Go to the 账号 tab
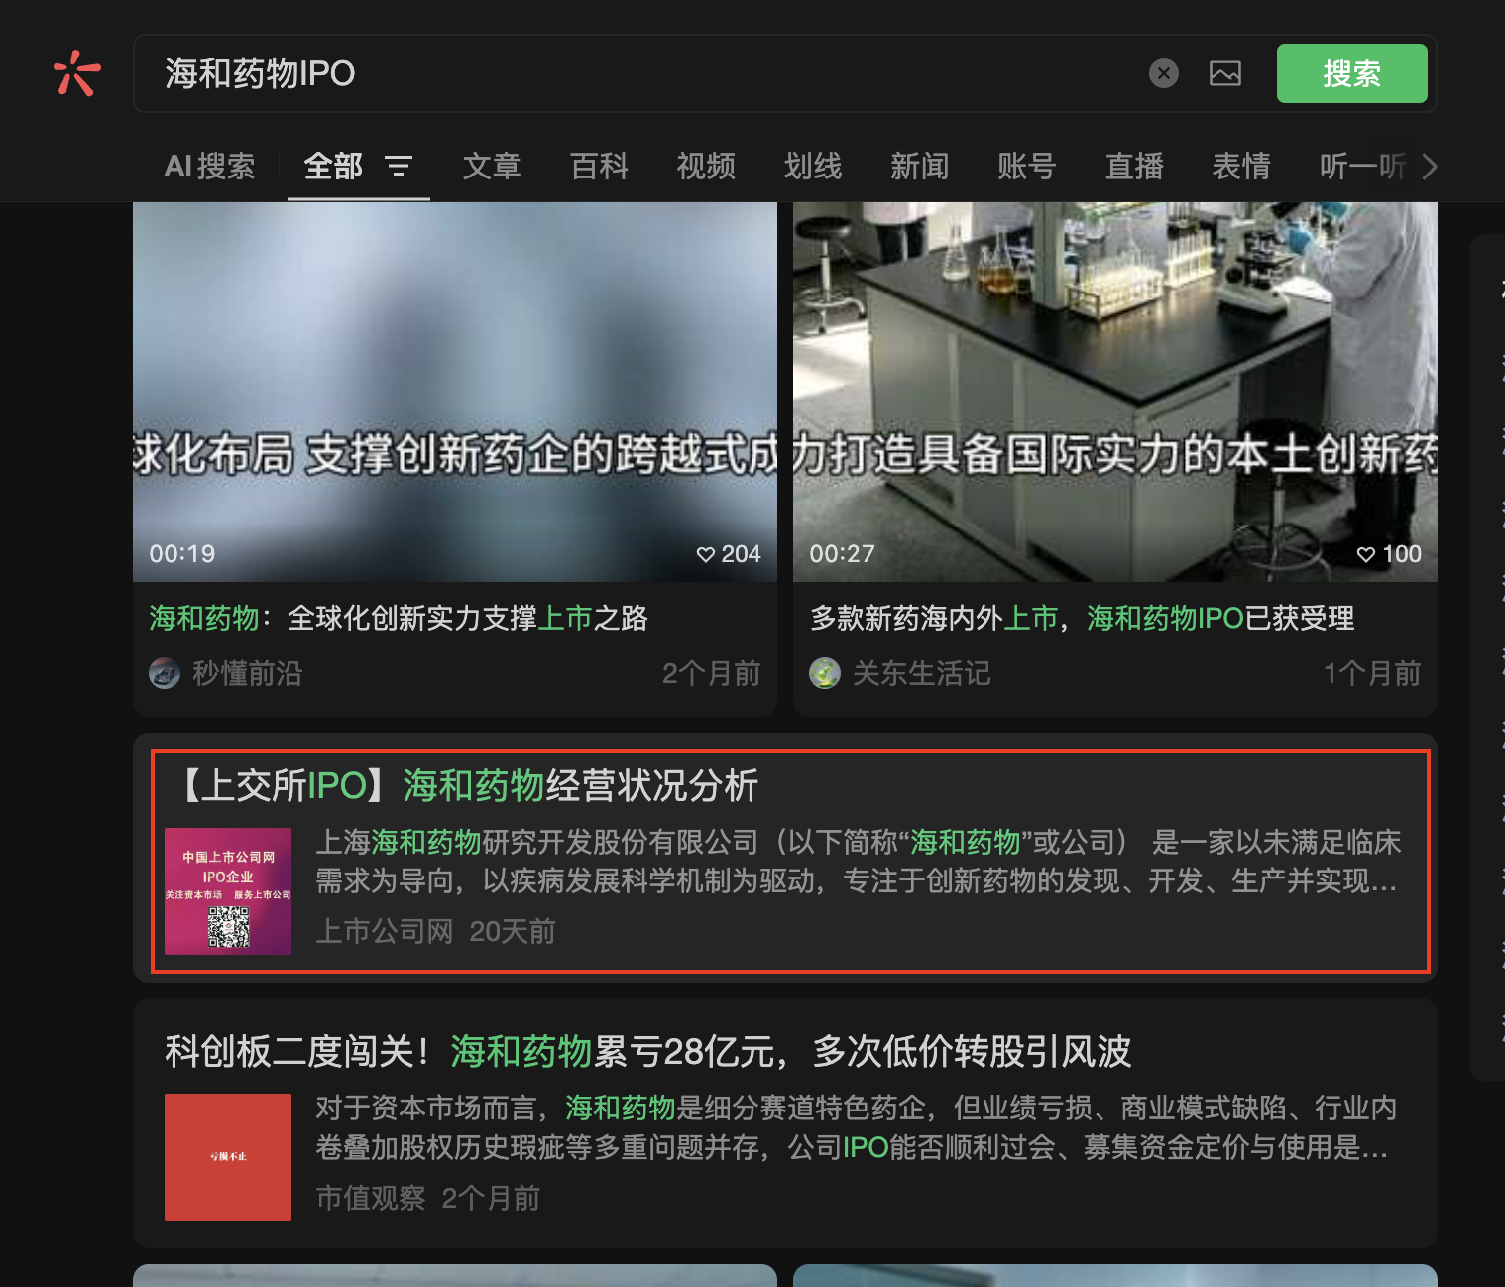The height and width of the screenshot is (1287, 1505). (x=1027, y=166)
